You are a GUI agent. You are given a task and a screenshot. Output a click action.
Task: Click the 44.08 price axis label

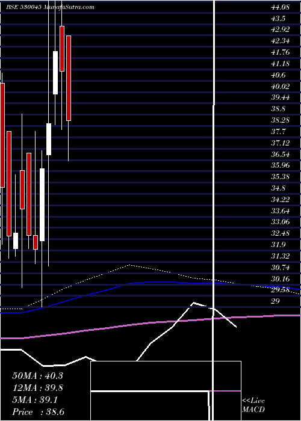pyautogui.click(x=281, y=7)
